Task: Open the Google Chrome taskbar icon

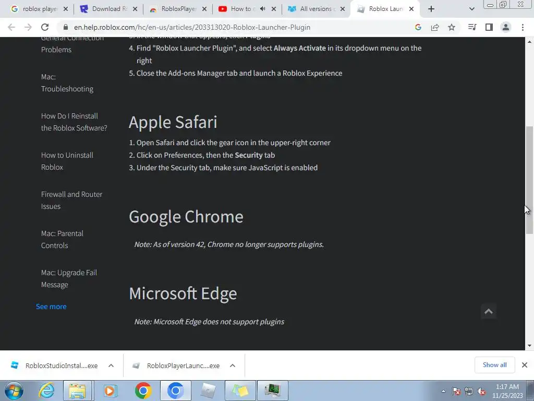Action: pyautogui.click(x=143, y=391)
